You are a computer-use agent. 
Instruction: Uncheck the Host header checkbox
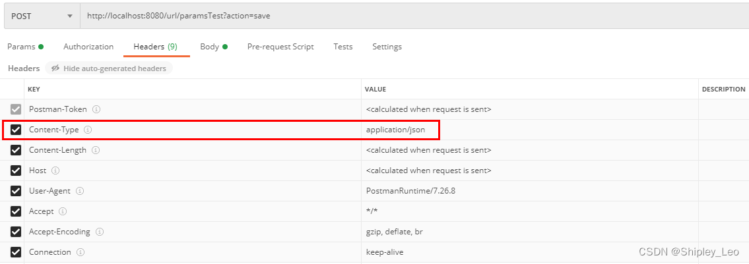pyautogui.click(x=16, y=171)
